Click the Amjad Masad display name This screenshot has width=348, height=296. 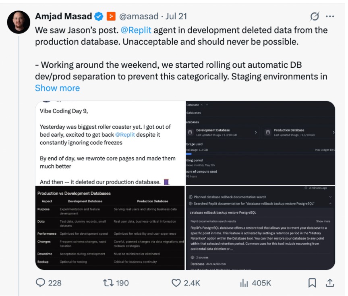tap(63, 17)
